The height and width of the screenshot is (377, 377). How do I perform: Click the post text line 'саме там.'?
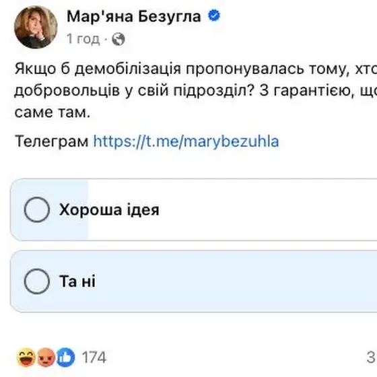coord(53,112)
